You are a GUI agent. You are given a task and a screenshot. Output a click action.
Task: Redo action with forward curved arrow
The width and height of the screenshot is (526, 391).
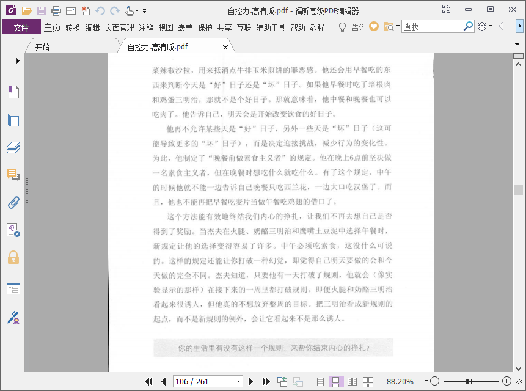[115, 11]
